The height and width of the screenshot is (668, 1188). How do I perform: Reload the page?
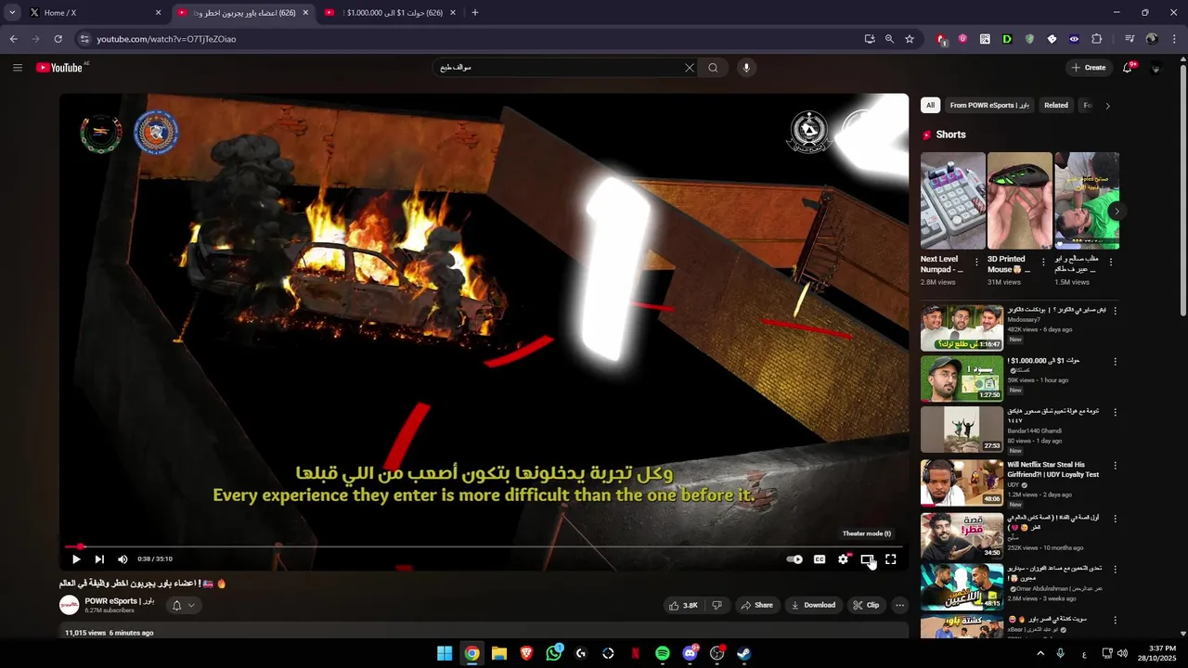pyautogui.click(x=58, y=39)
